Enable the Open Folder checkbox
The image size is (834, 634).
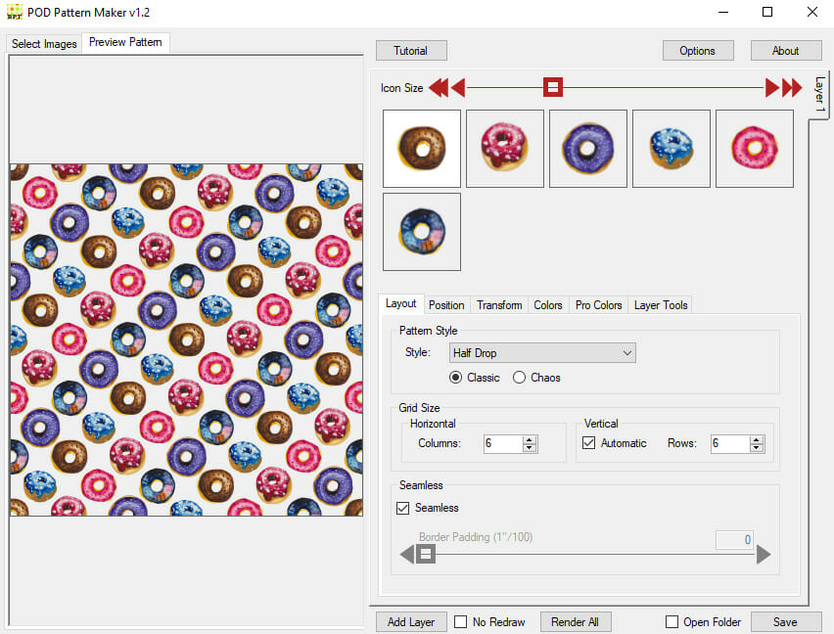coord(672,622)
